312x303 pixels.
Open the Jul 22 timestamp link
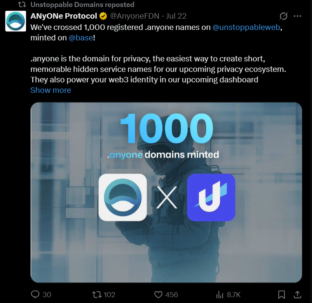pyautogui.click(x=176, y=16)
